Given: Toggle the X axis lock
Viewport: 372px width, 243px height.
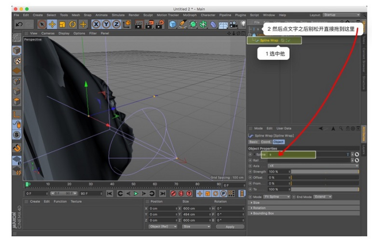Looking at the screenshot, I should (x=96, y=24).
